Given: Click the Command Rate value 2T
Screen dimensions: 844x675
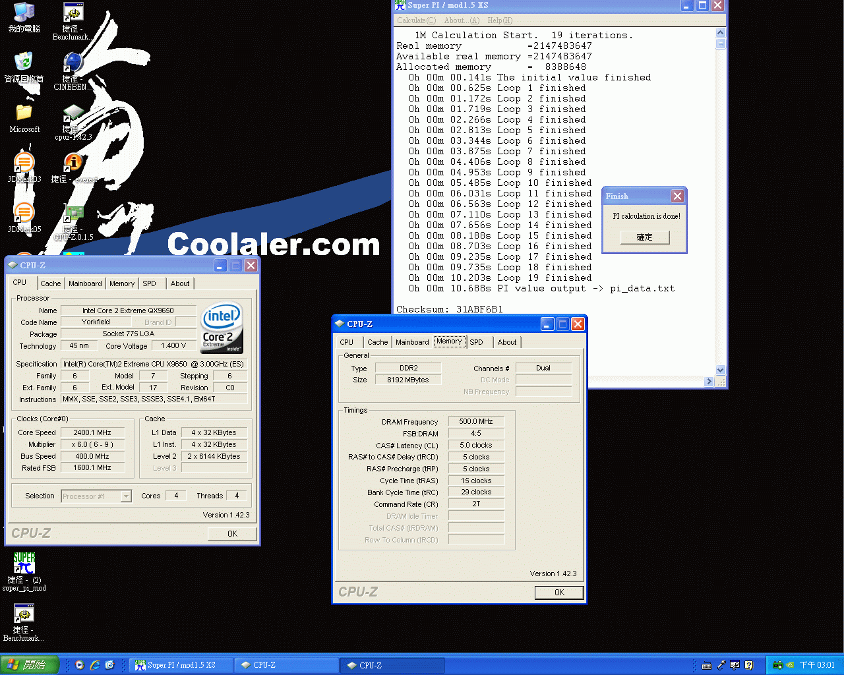Looking at the screenshot, I should point(476,504).
